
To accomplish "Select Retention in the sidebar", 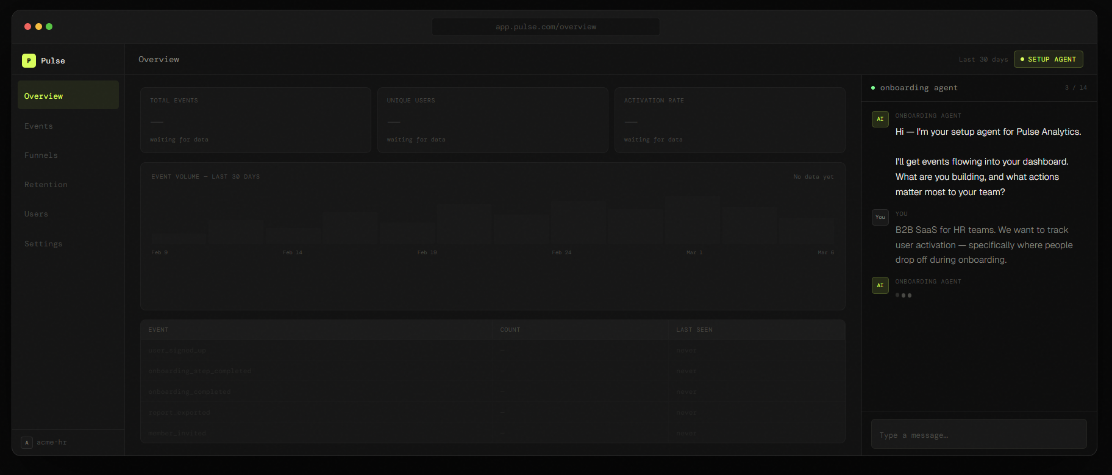I will (x=68, y=184).
